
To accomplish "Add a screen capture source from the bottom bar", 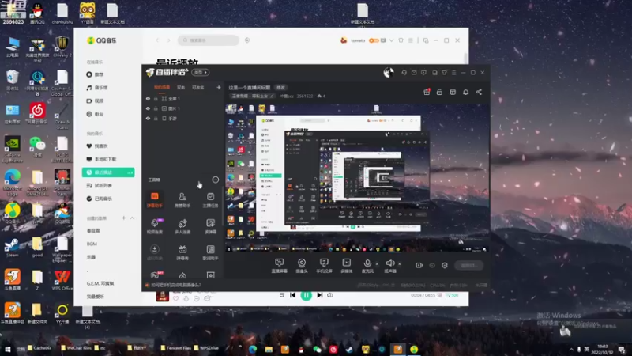I will coord(280,266).
